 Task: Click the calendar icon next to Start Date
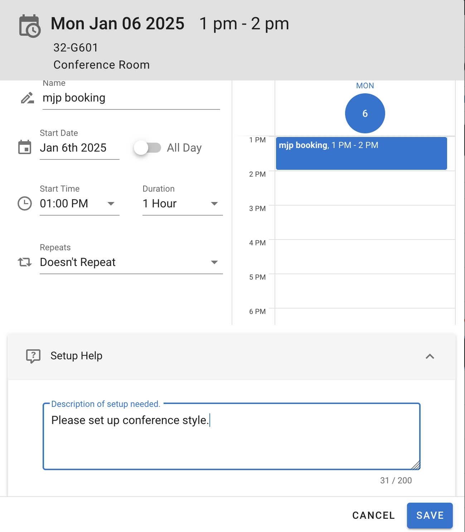(x=24, y=147)
